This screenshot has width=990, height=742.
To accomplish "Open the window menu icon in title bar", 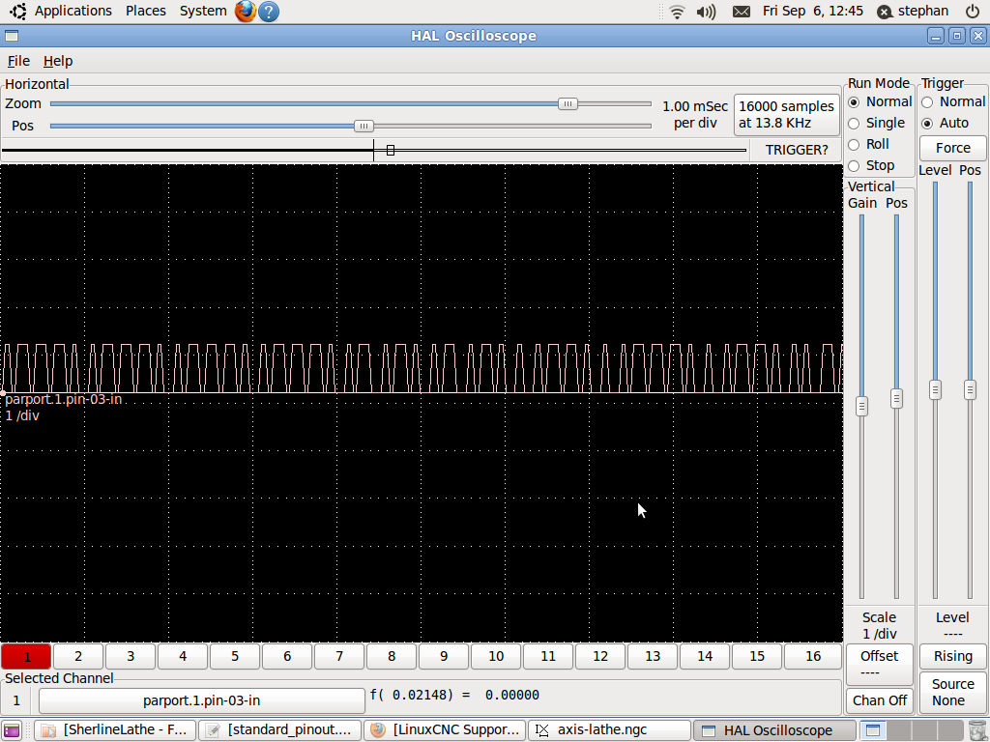I will click(x=12, y=36).
